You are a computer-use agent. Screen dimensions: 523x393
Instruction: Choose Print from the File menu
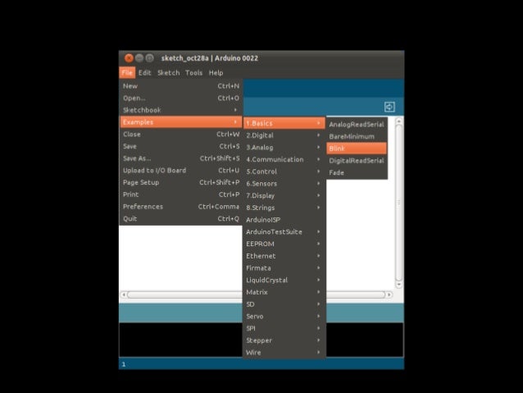[x=181, y=194]
